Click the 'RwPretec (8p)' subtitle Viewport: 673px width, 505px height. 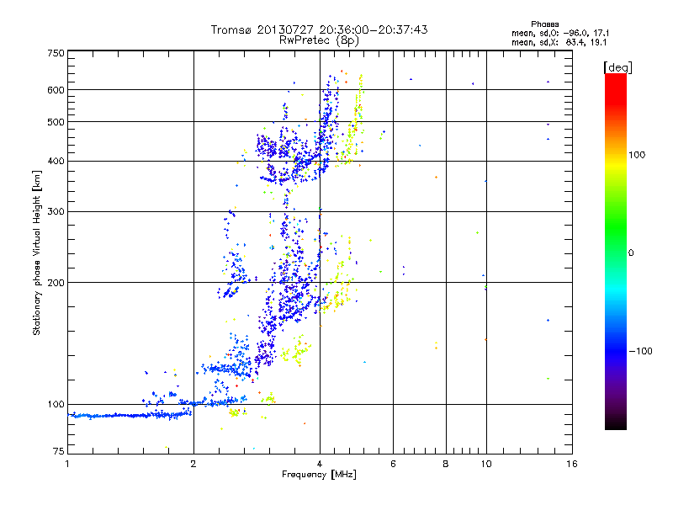[x=319, y=40]
